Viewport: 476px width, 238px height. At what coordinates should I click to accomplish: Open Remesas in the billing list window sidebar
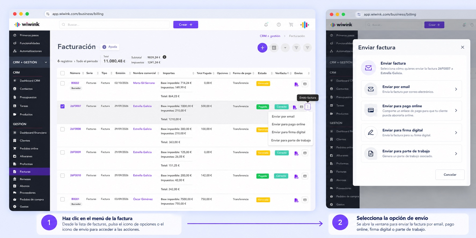coord(25,179)
